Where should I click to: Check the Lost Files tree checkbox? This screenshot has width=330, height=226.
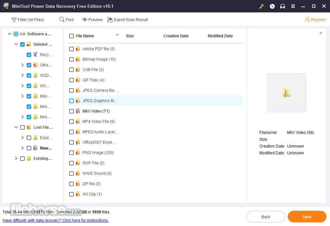[22, 127]
